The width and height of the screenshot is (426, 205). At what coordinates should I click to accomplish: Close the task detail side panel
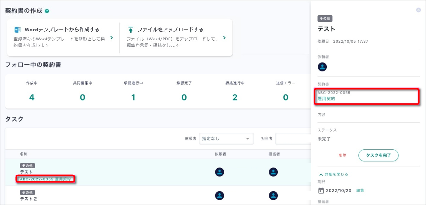coord(418,10)
